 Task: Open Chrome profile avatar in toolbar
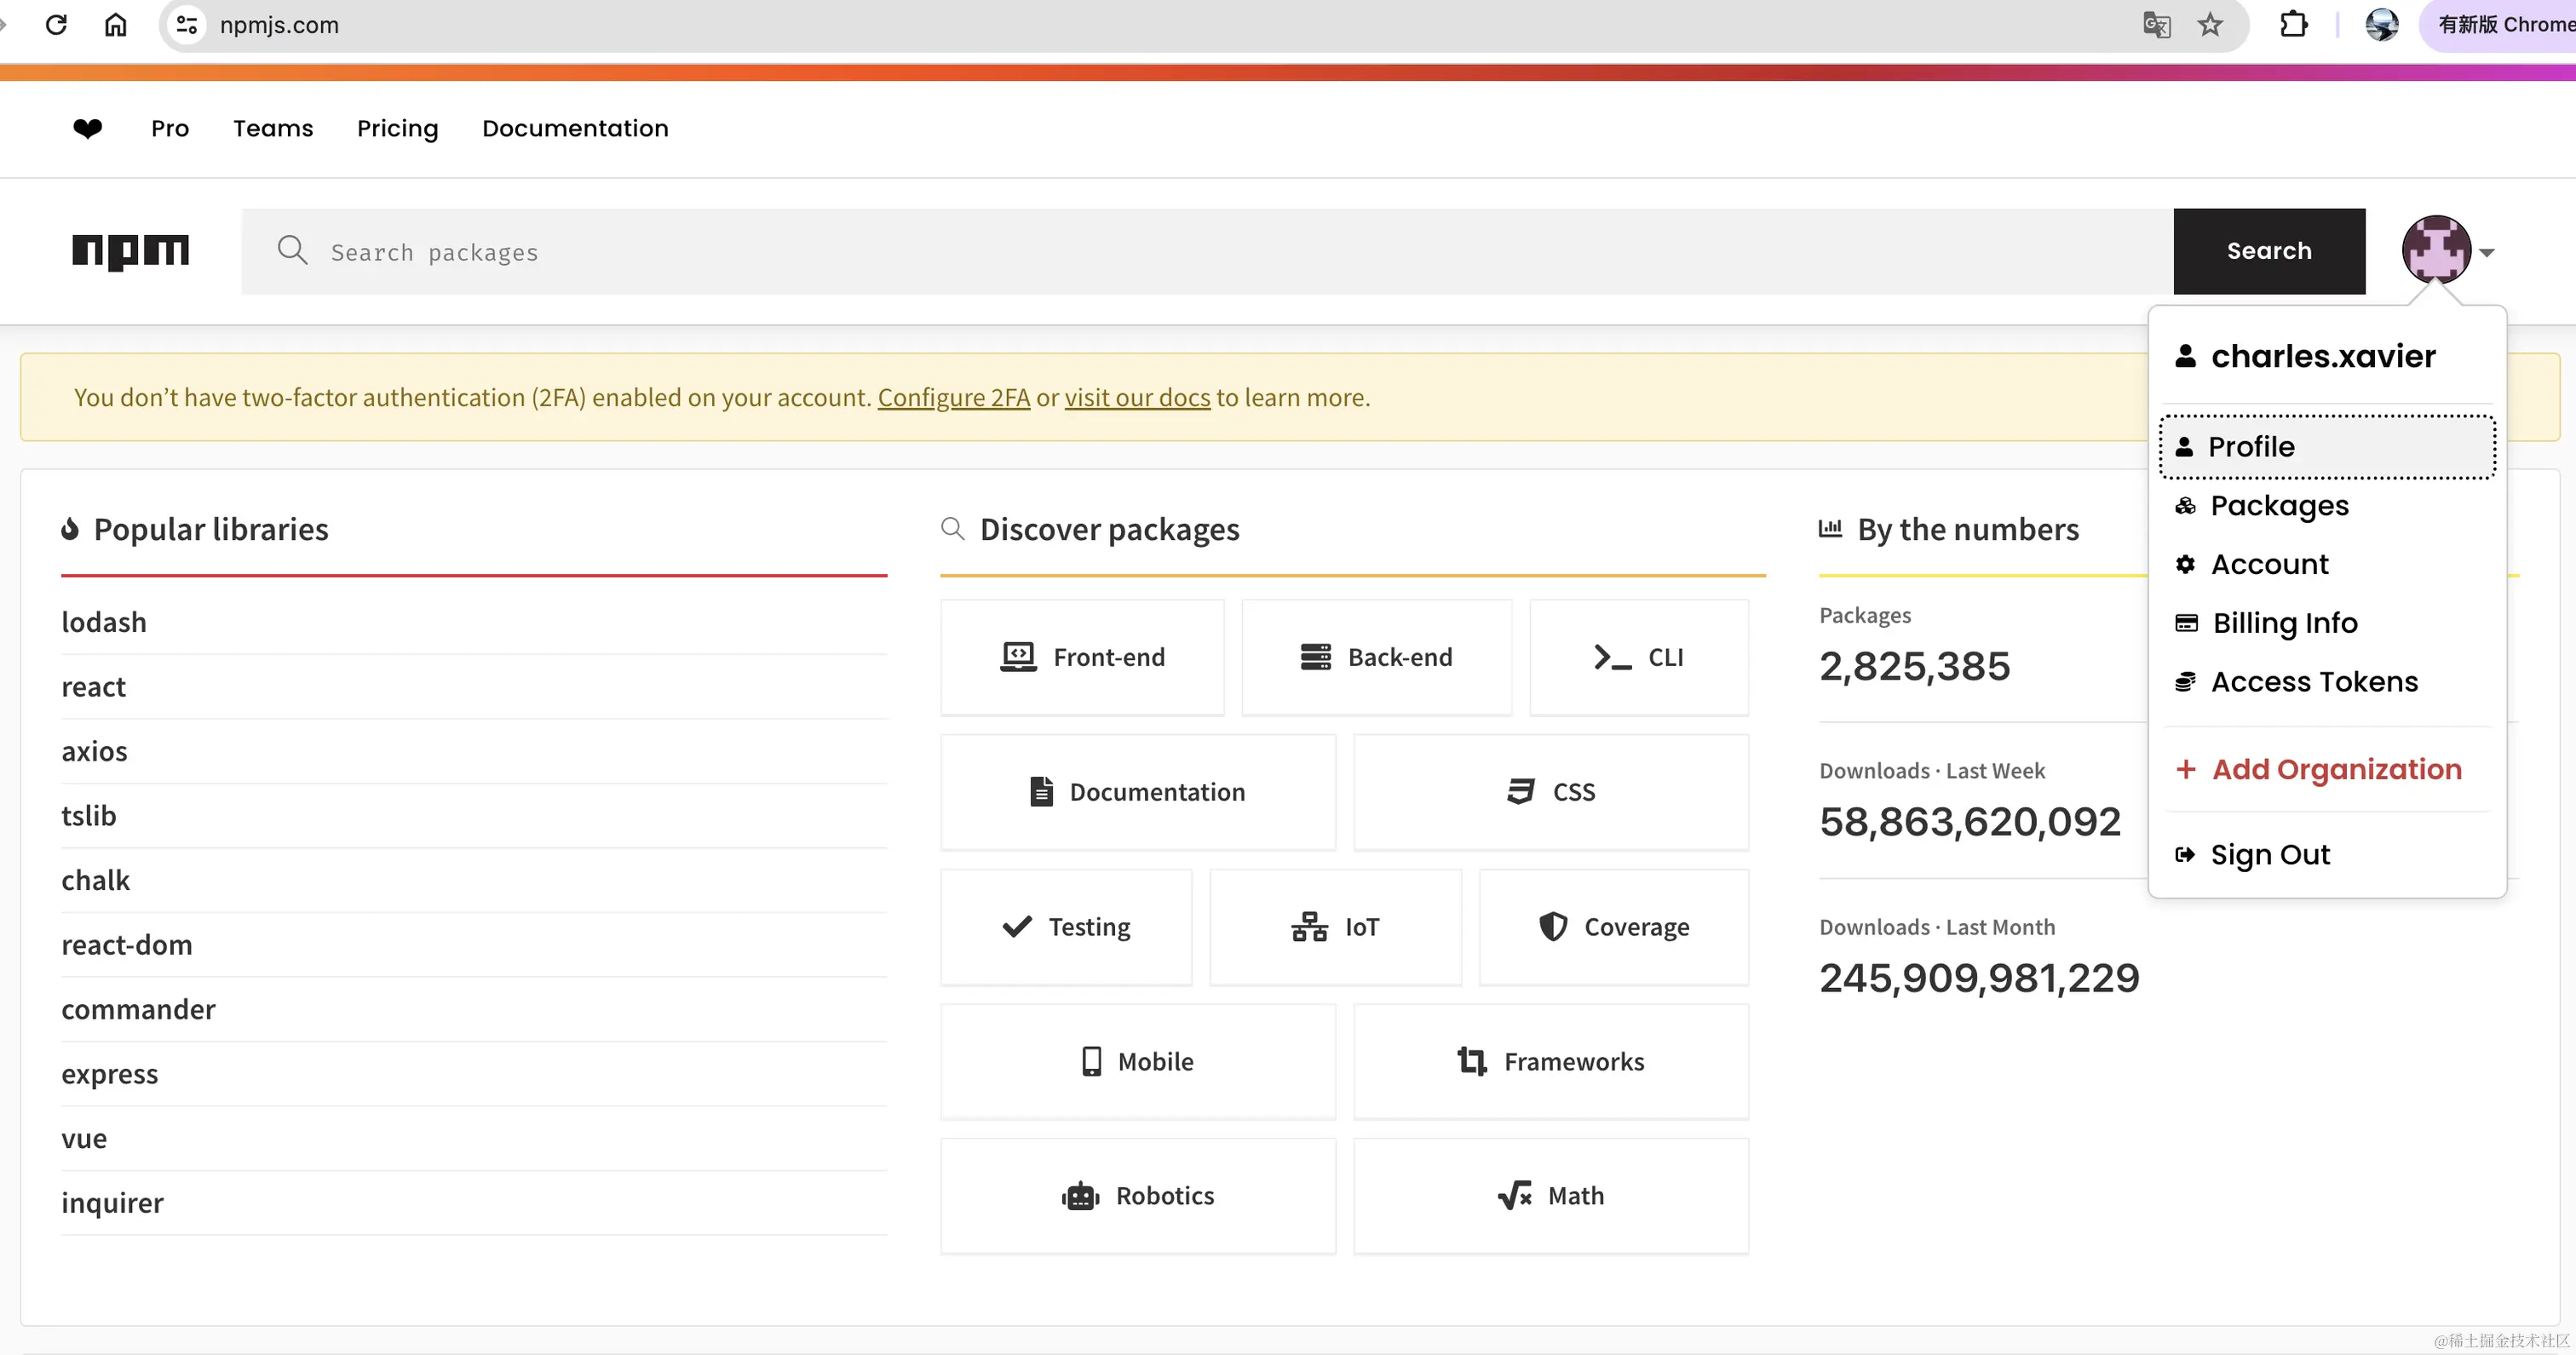coord(2382,24)
